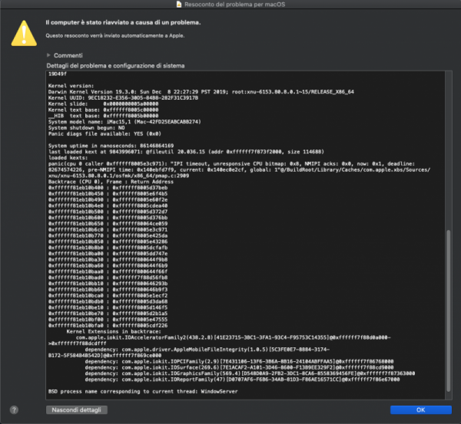Click 'System uptime in nanoseconds' line

pyautogui.click(x=111, y=146)
